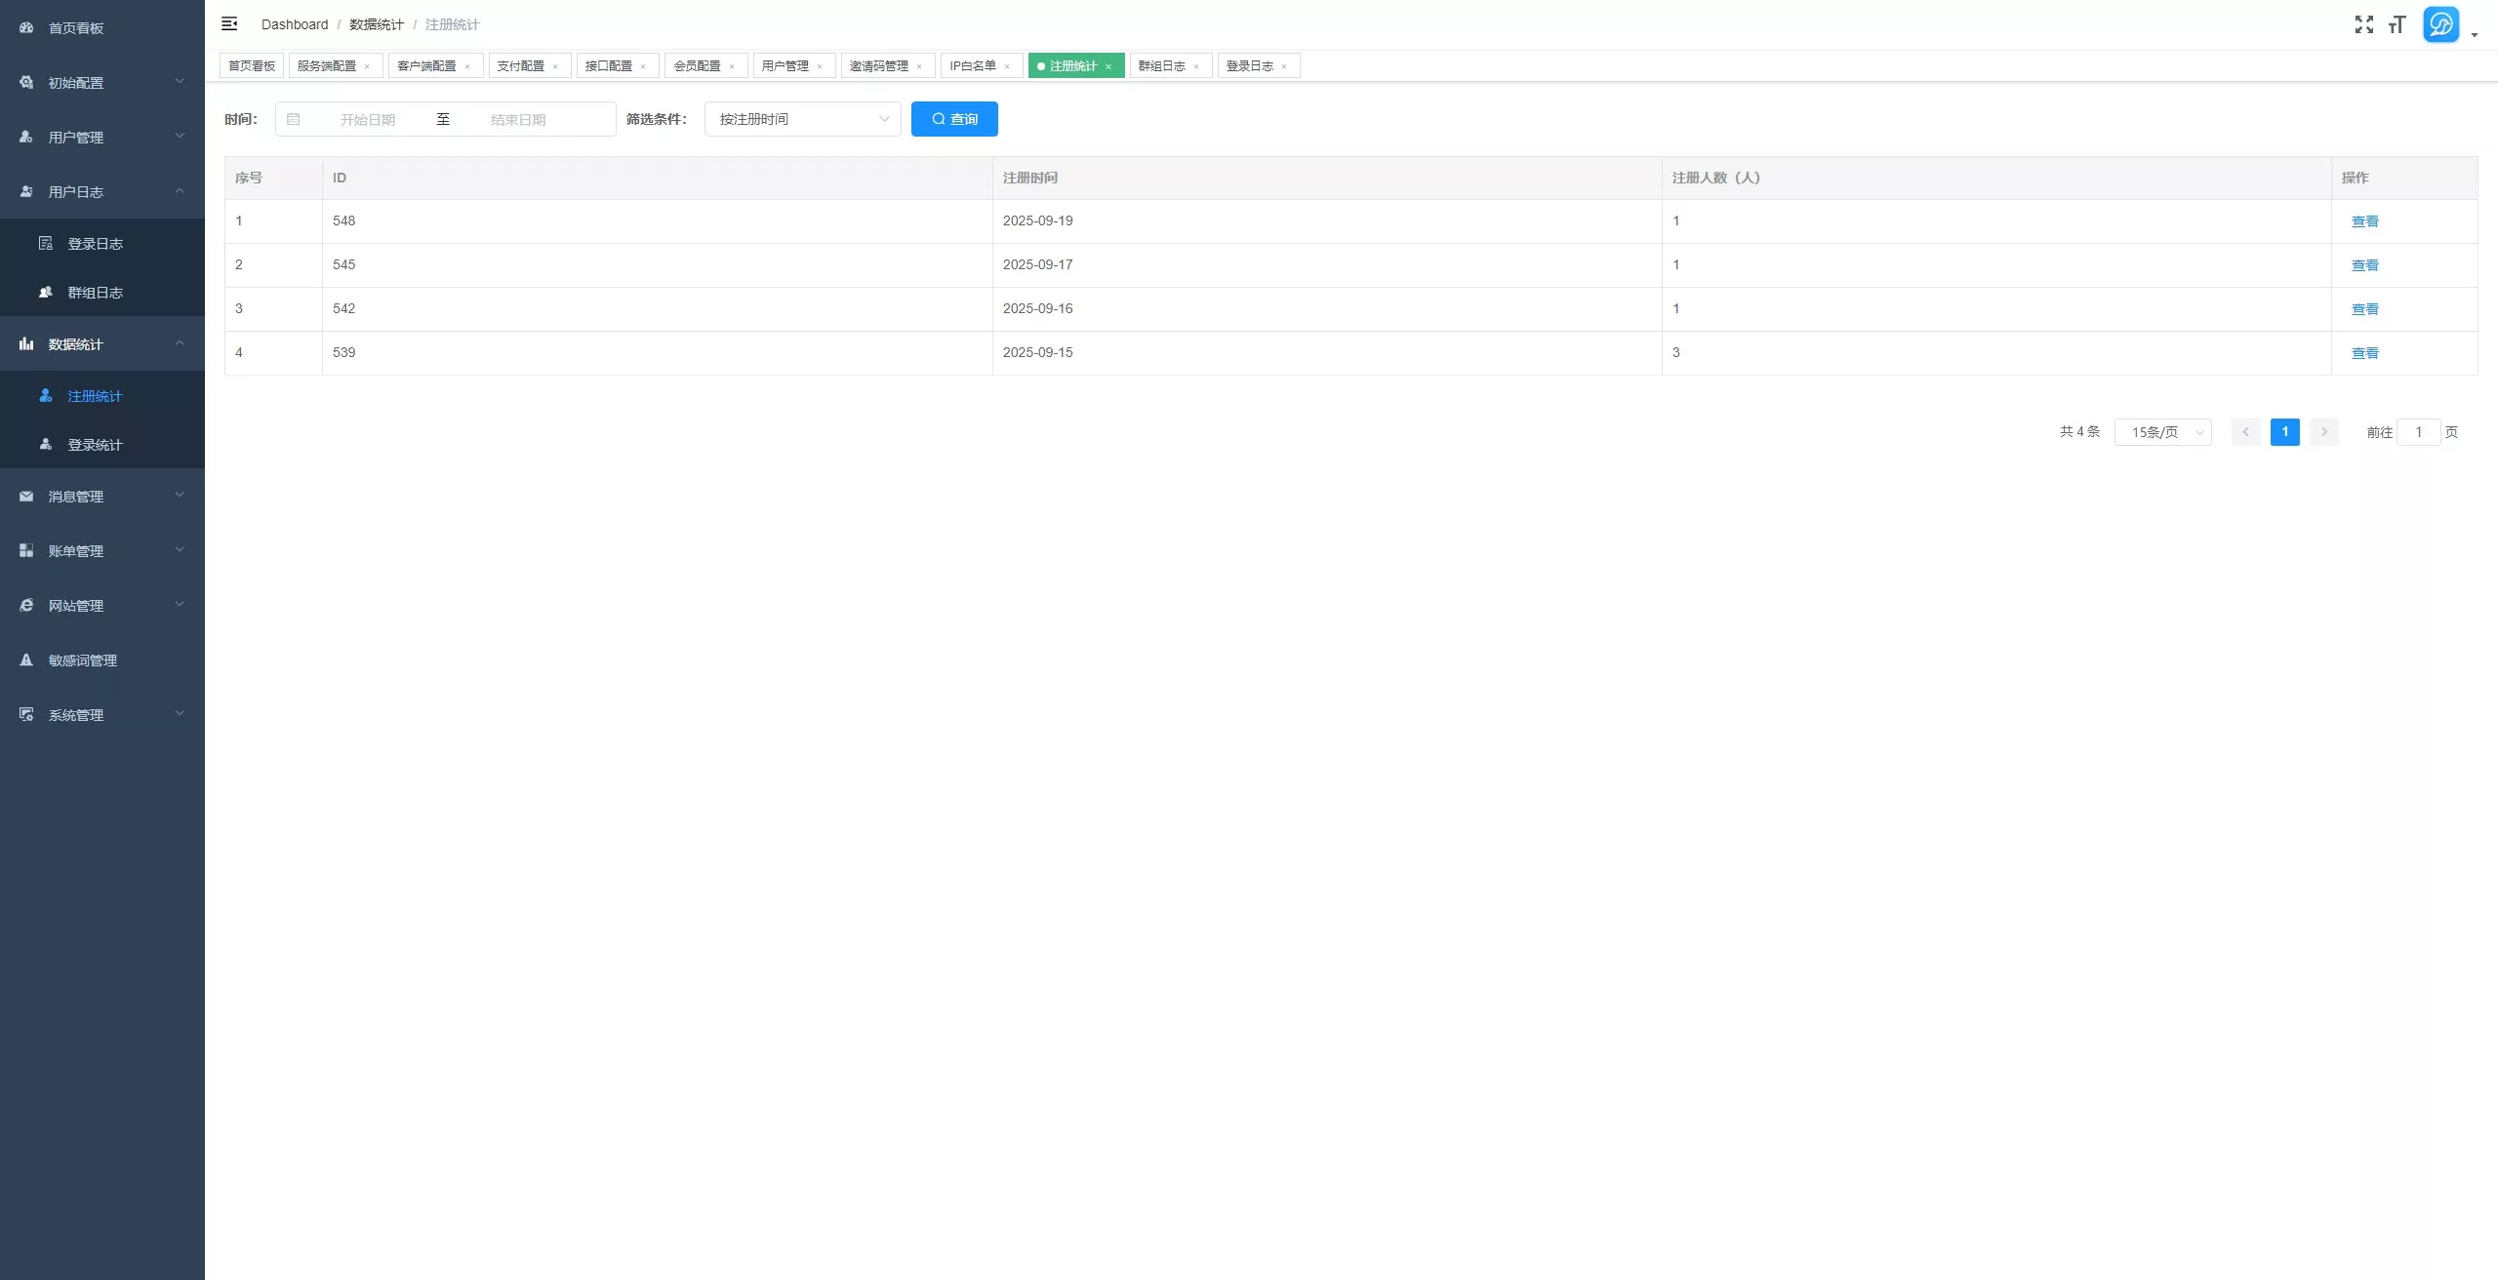Screen dimensions: 2498x1280
Task: Open the 15条/页 page size dropdown
Action: tap(2162, 431)
